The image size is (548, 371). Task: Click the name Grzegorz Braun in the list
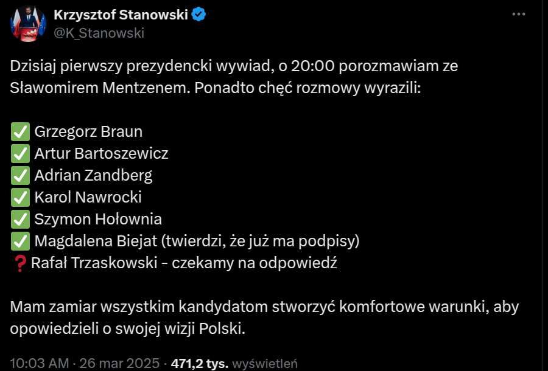(x=88, y=131)
